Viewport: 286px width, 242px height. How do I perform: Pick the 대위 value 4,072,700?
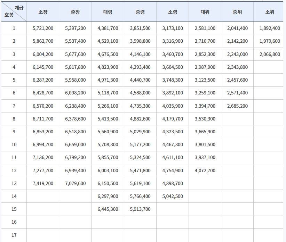pos(205,170)
